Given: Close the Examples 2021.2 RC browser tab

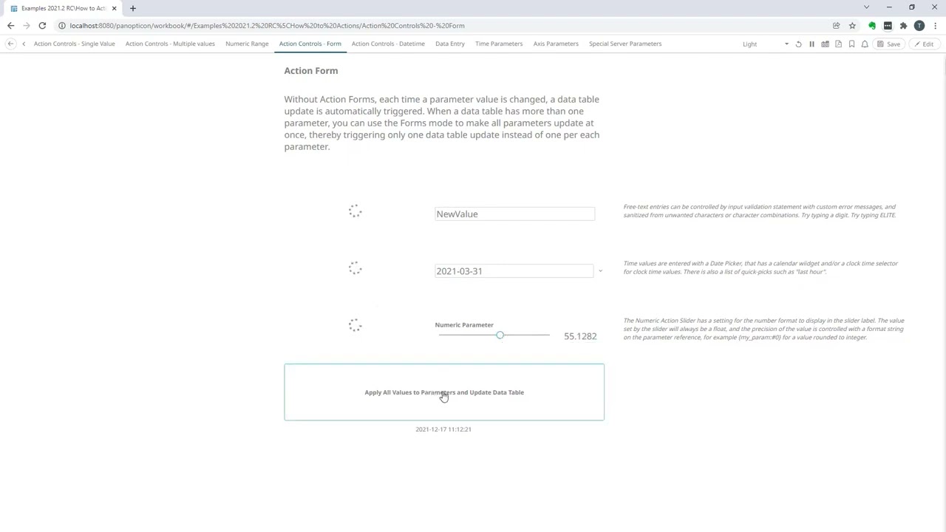Looking at the screenshot, I should (114, 8).
